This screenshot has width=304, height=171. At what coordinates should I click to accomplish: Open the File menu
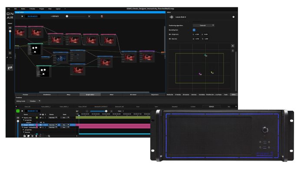9,9
